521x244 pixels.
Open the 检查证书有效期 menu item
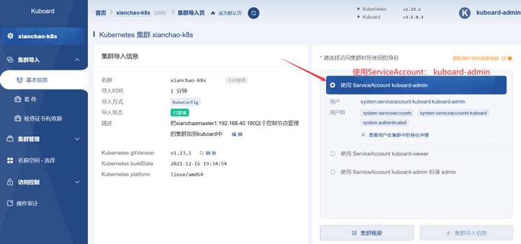(x=44, y=119)
